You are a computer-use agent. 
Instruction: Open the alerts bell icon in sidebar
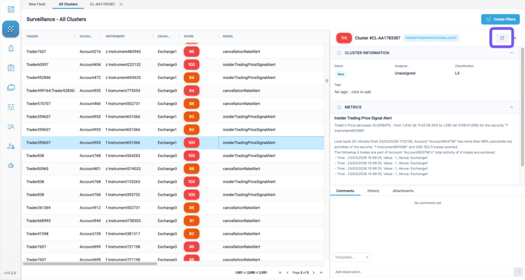click(x=11, y=49)
